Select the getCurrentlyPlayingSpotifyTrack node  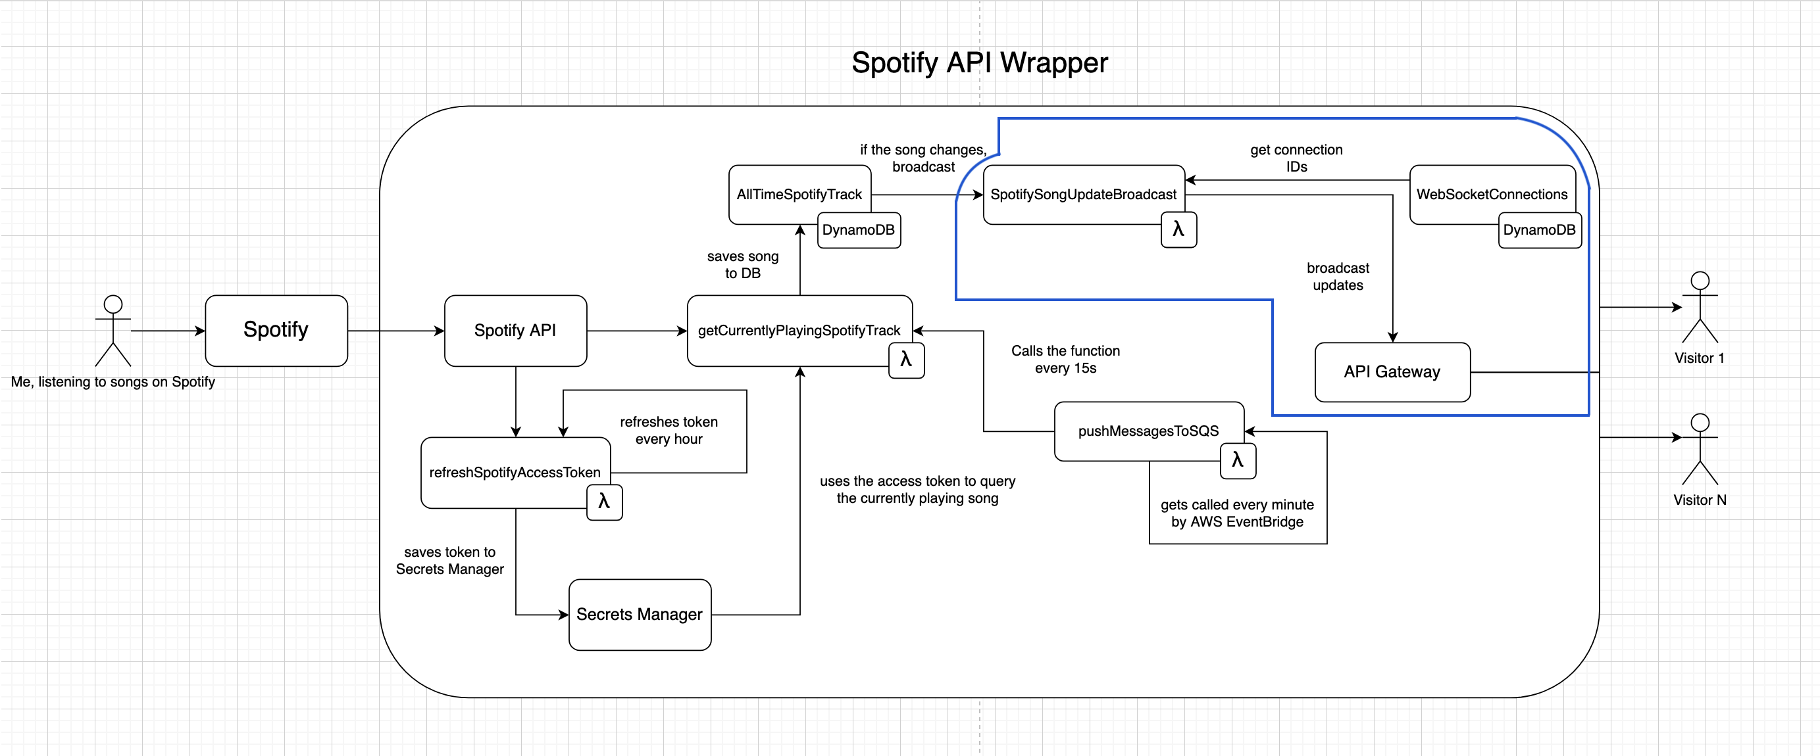click(x=799, y=331)
